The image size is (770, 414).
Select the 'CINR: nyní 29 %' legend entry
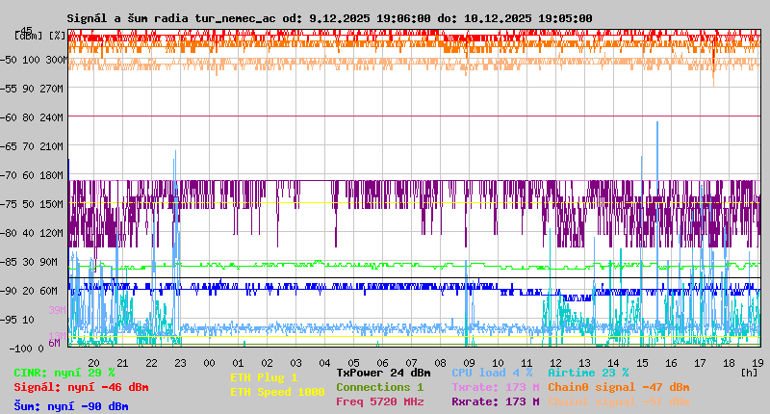tap(64, 373)
